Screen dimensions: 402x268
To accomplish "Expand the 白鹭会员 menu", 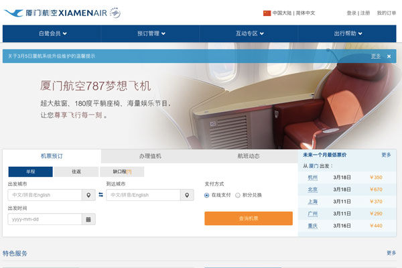I will tap(52, 33).
